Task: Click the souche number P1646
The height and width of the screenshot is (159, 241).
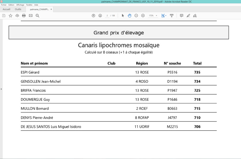Action: point(172,100)
